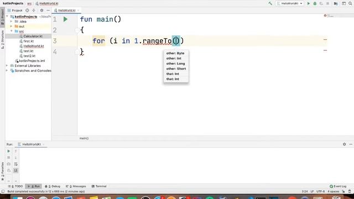Open the Messages tool window tab
The image size is (354, 199).
click(76, 186)
